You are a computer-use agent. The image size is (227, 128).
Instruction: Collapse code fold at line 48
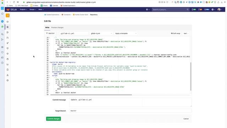click(x=49, y=76)
